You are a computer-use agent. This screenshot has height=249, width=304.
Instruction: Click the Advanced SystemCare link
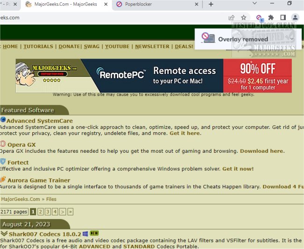pyautogui.click(x=39, y=121)
